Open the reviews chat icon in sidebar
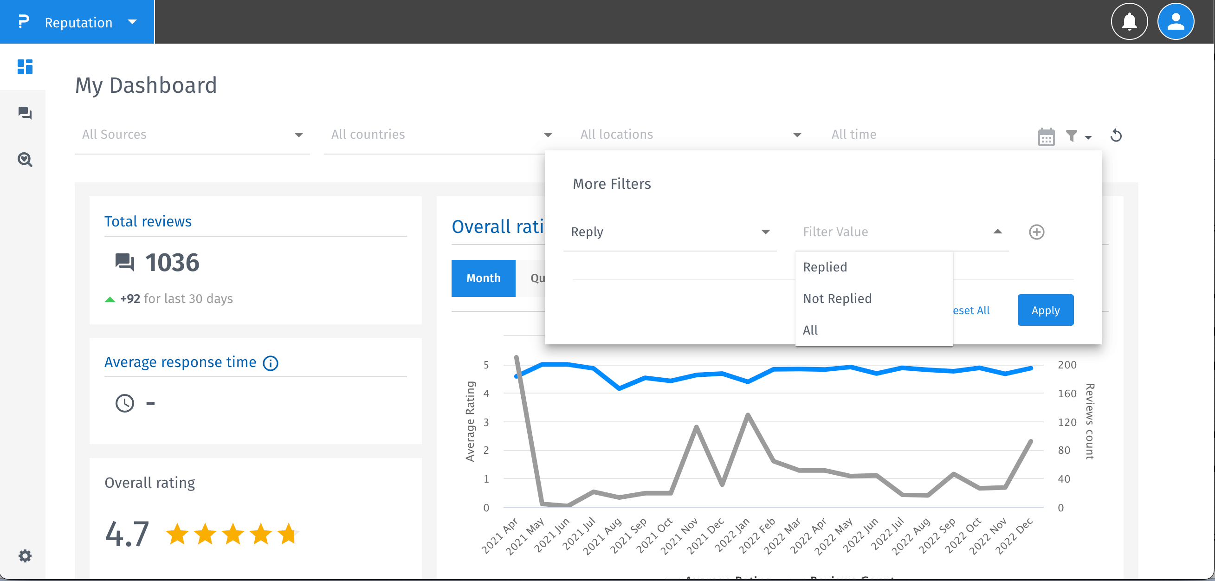 pyautogui.click(x=25, y=113)
